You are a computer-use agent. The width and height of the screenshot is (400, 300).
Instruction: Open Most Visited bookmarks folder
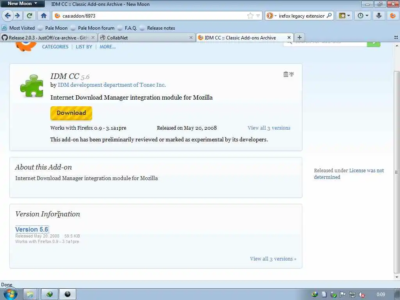tap(18, 28)
